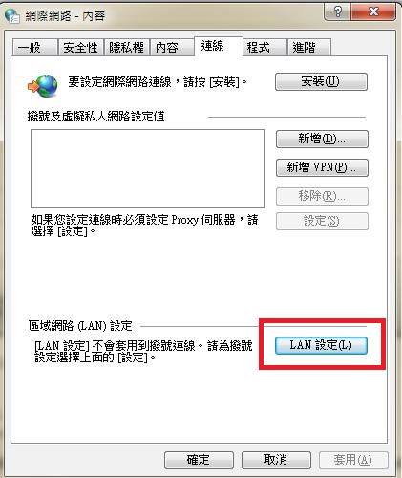Confirm with the 確定 button
Viewport: 402px width, 478px height.
point(199,460)
